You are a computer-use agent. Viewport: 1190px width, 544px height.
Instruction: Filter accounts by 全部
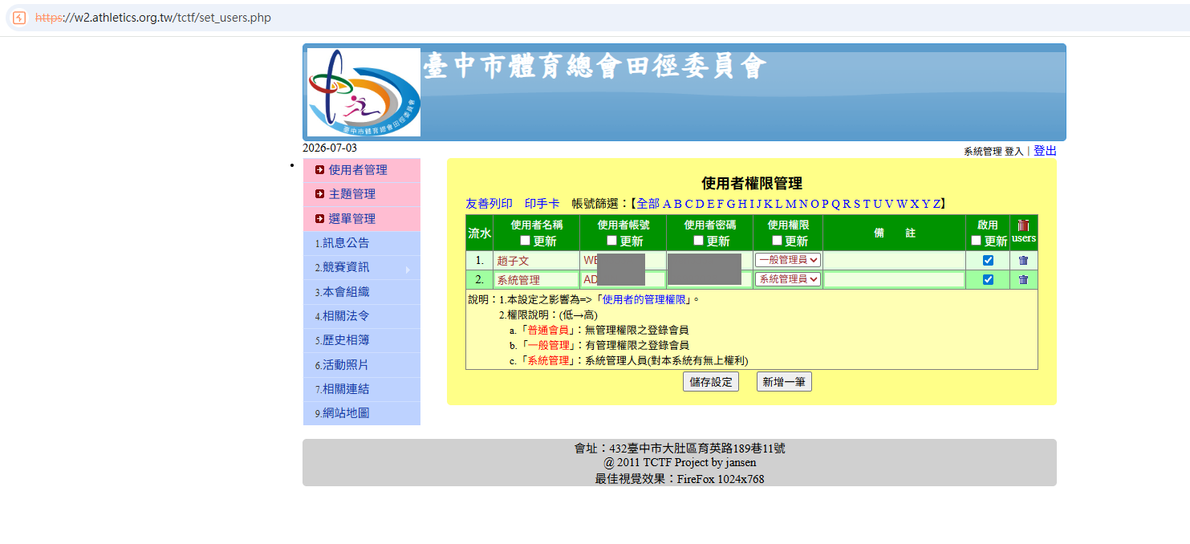coord(648,204)
